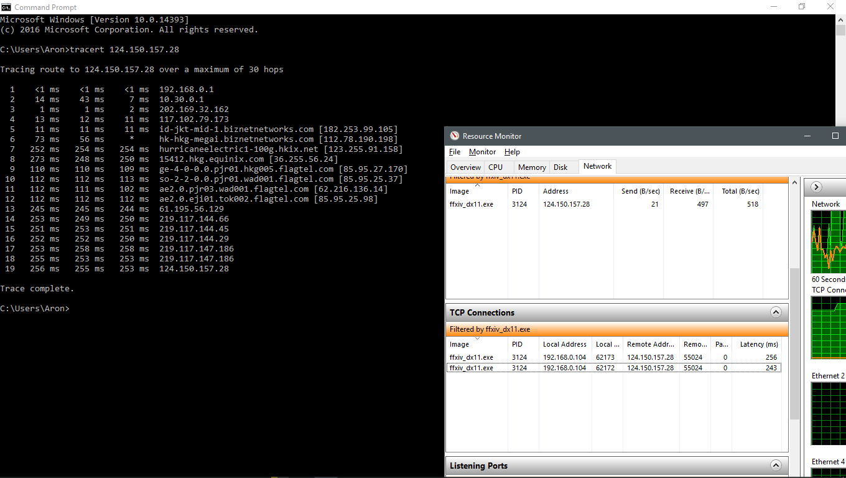
Task: Click hop 13 line with 61.195.56.129
Action: point(114,209)
